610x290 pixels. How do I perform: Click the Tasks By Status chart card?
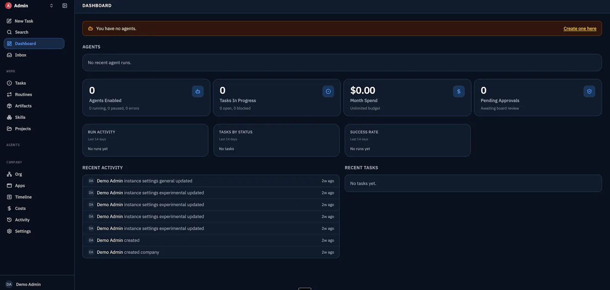coord(276,140)
